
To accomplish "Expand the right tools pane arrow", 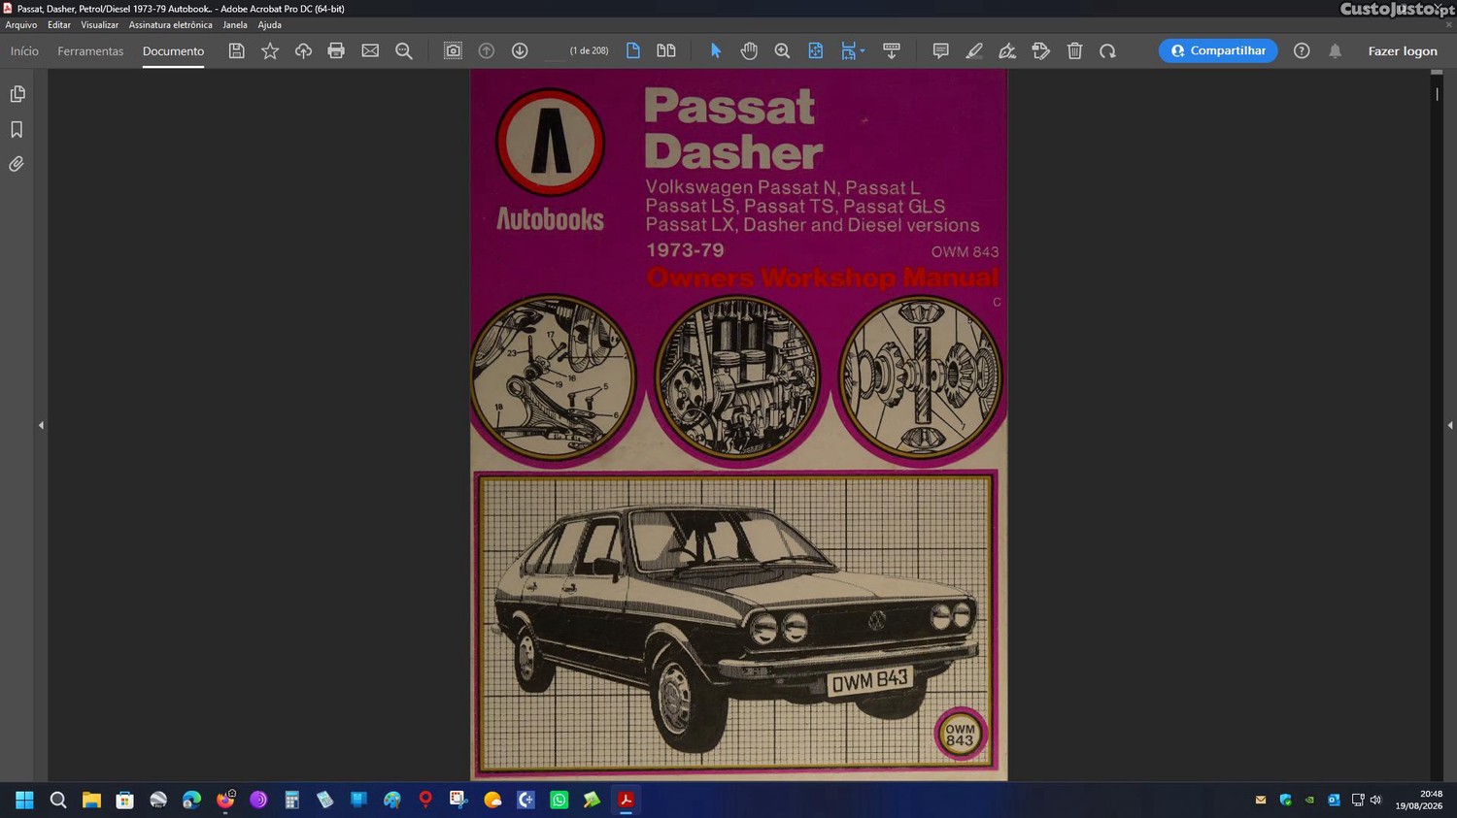I will click(1449, 425).
